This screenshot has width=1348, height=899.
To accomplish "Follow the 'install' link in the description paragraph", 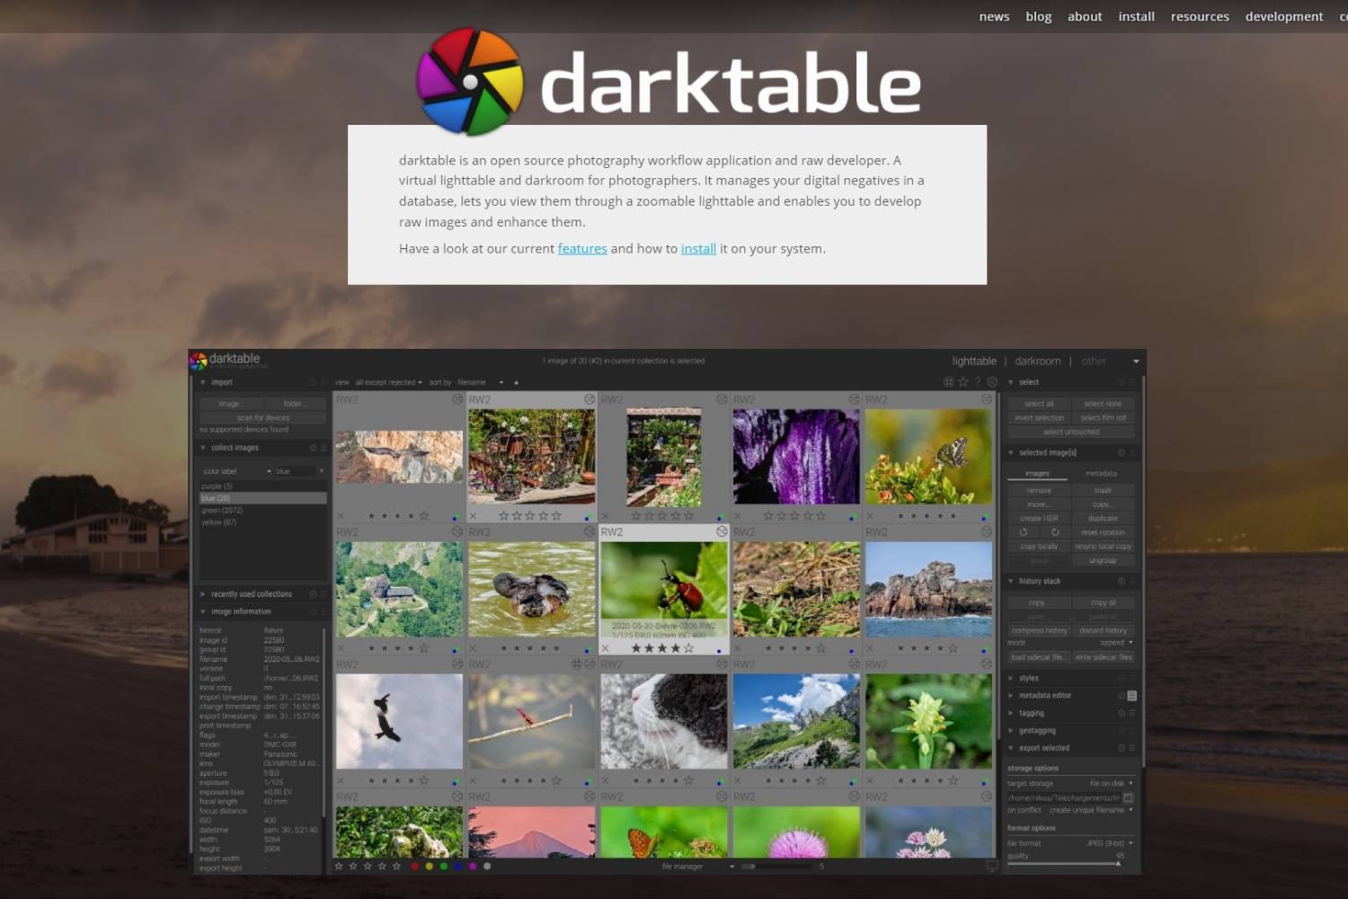I will (698, 249).
